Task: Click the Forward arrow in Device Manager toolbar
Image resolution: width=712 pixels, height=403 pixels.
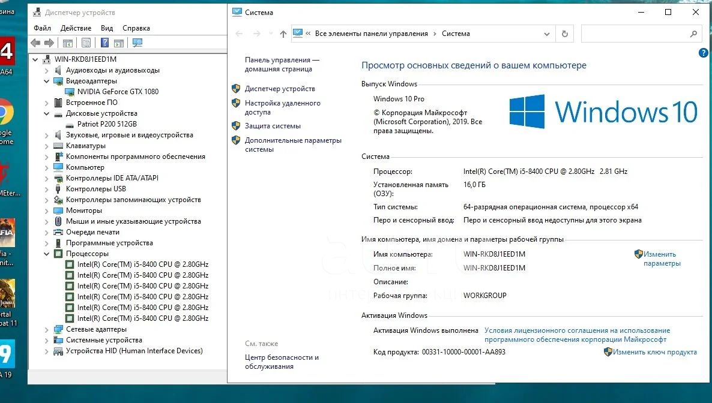Action: (x=49, y=43)
